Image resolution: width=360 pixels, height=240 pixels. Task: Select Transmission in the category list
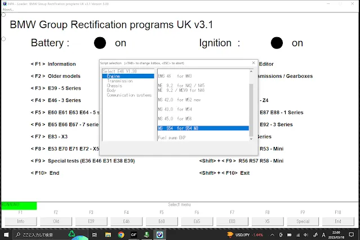(x=119, y=81)
